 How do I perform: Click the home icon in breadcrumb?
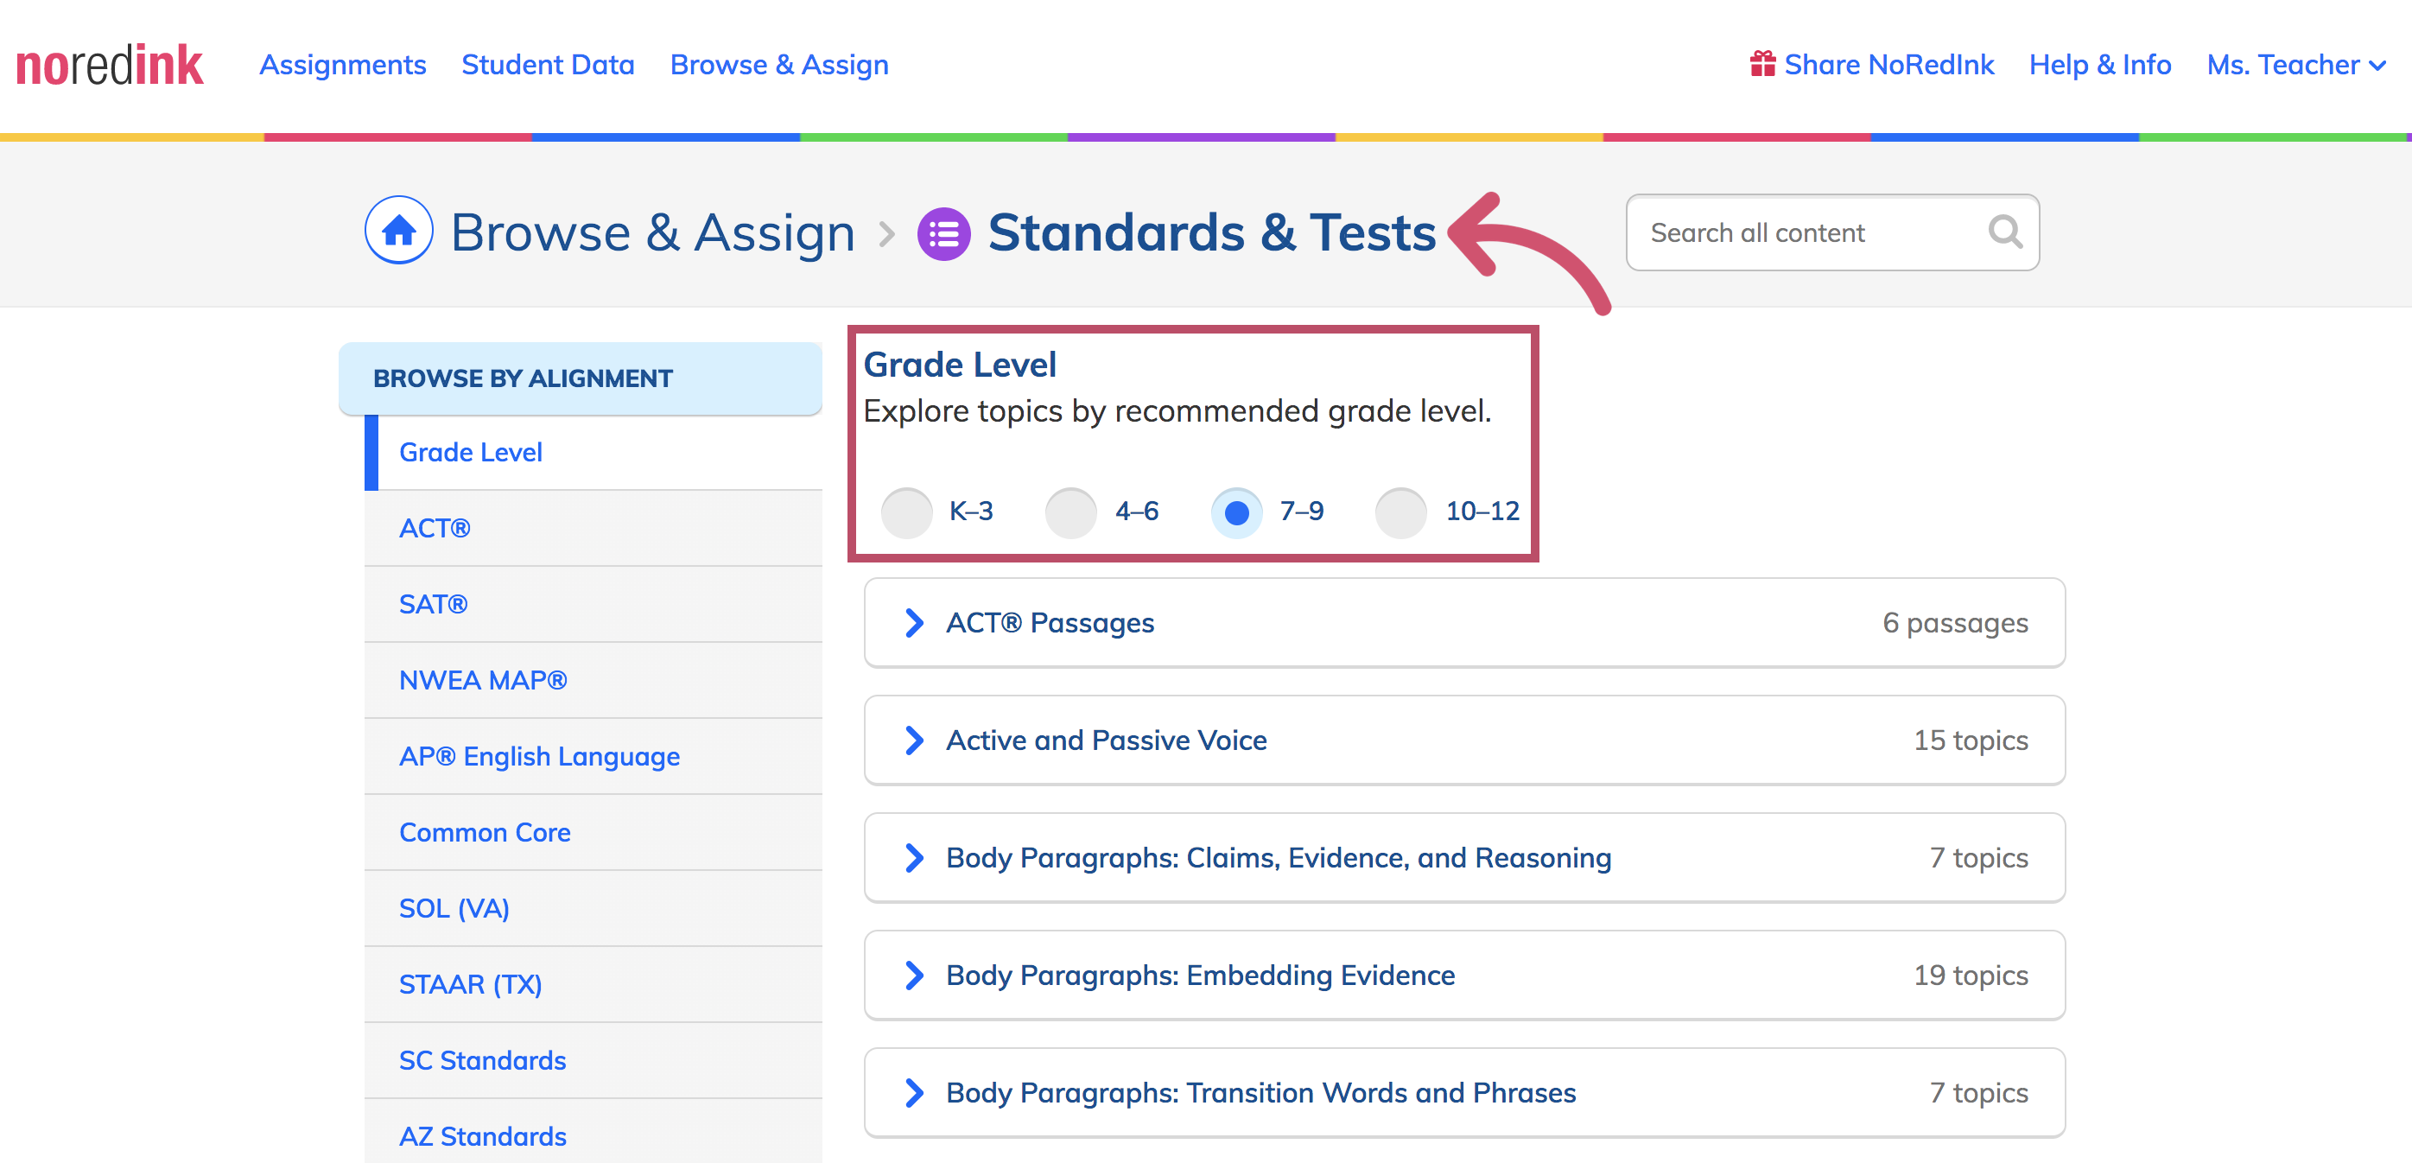pyautogui.click(x=399, y=231)
